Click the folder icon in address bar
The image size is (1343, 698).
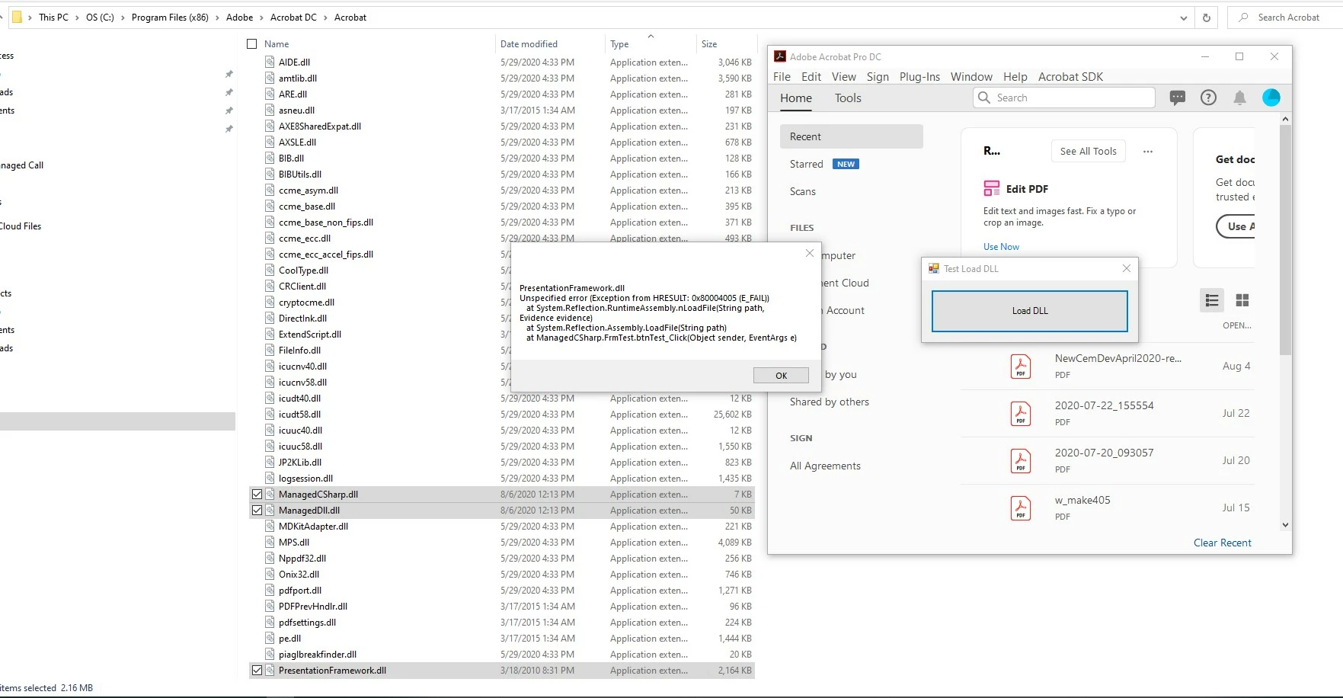17,17
